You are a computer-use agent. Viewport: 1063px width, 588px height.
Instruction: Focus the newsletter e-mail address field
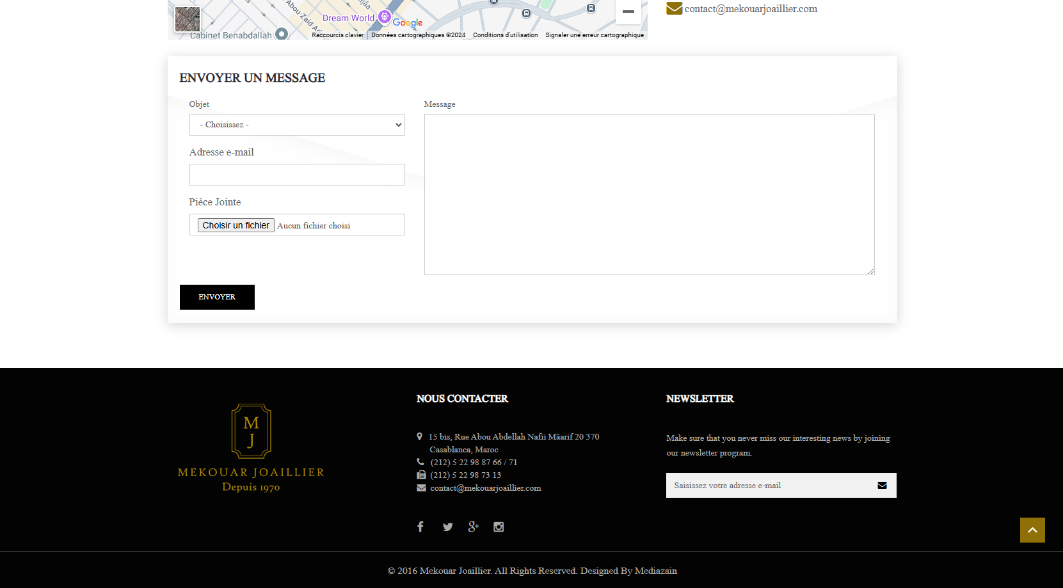[768, 486]
